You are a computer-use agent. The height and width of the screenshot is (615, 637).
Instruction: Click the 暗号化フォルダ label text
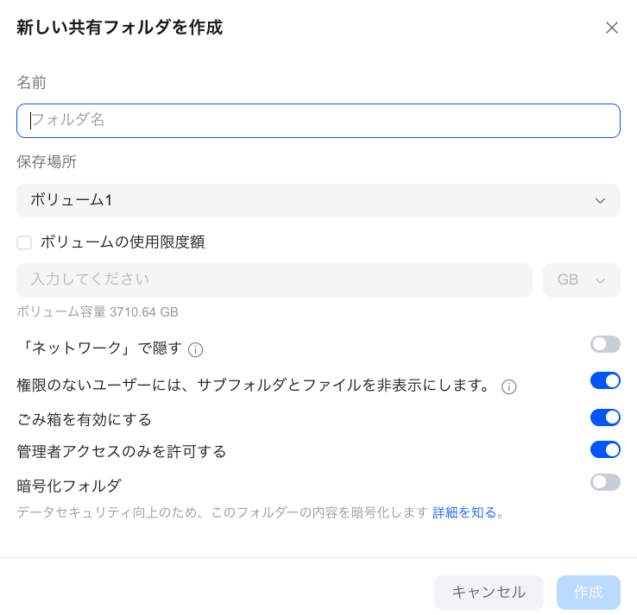(69, 486)
